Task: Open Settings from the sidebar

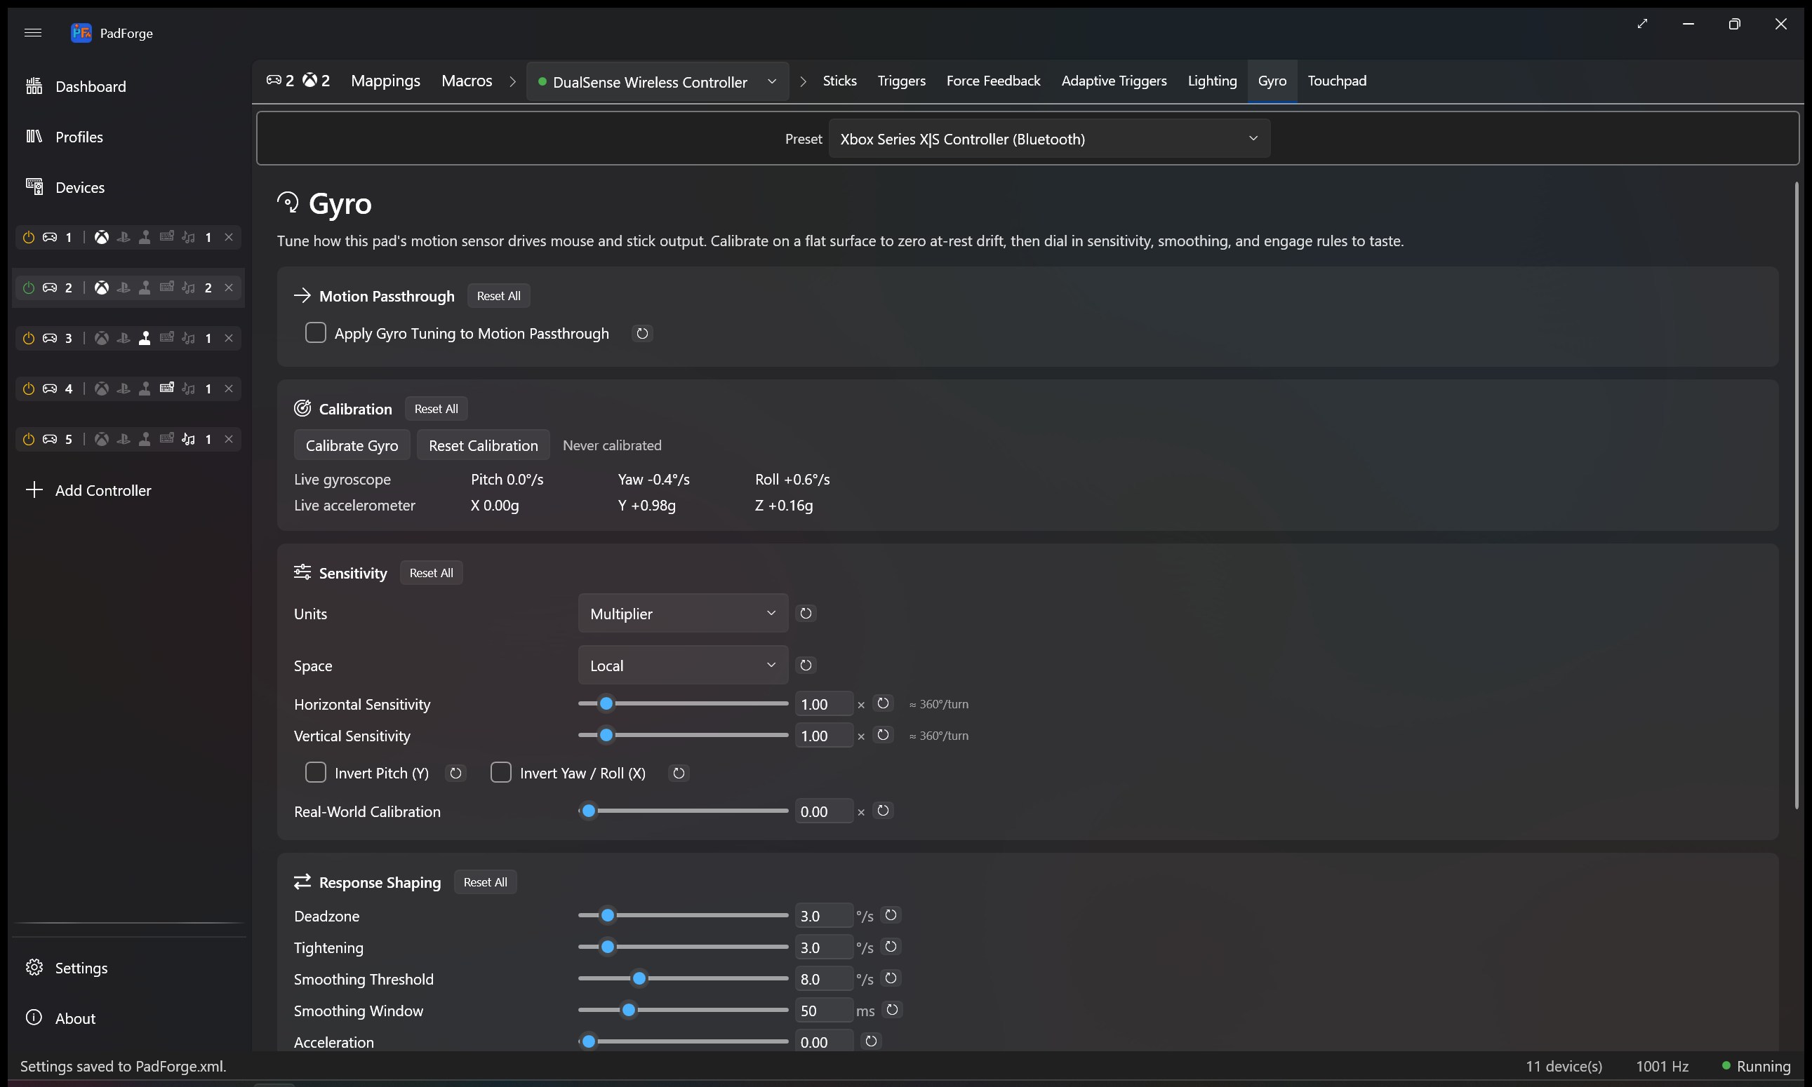Action: (129, 968)
